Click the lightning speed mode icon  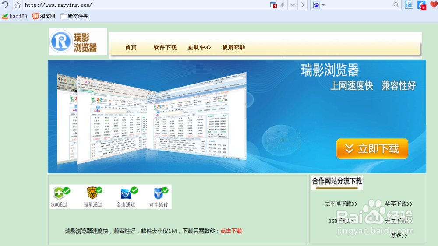283,5
